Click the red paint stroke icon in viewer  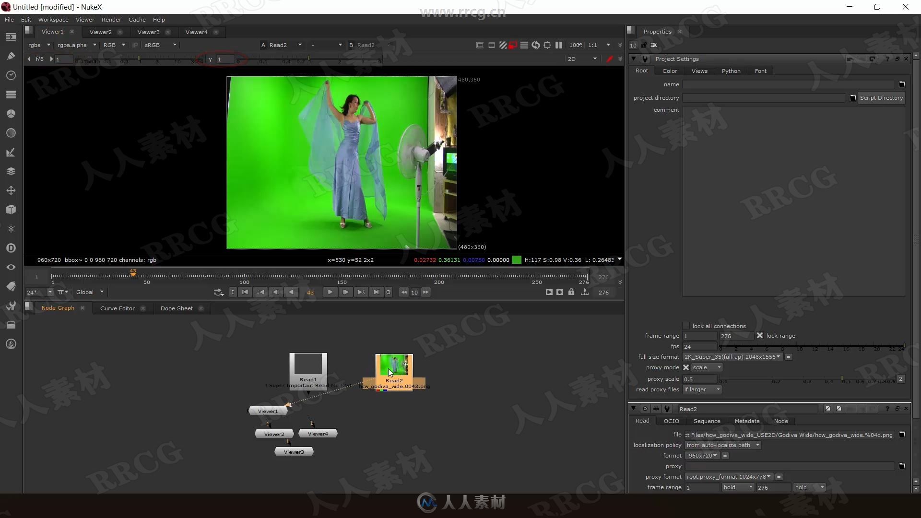pos(610,59)
